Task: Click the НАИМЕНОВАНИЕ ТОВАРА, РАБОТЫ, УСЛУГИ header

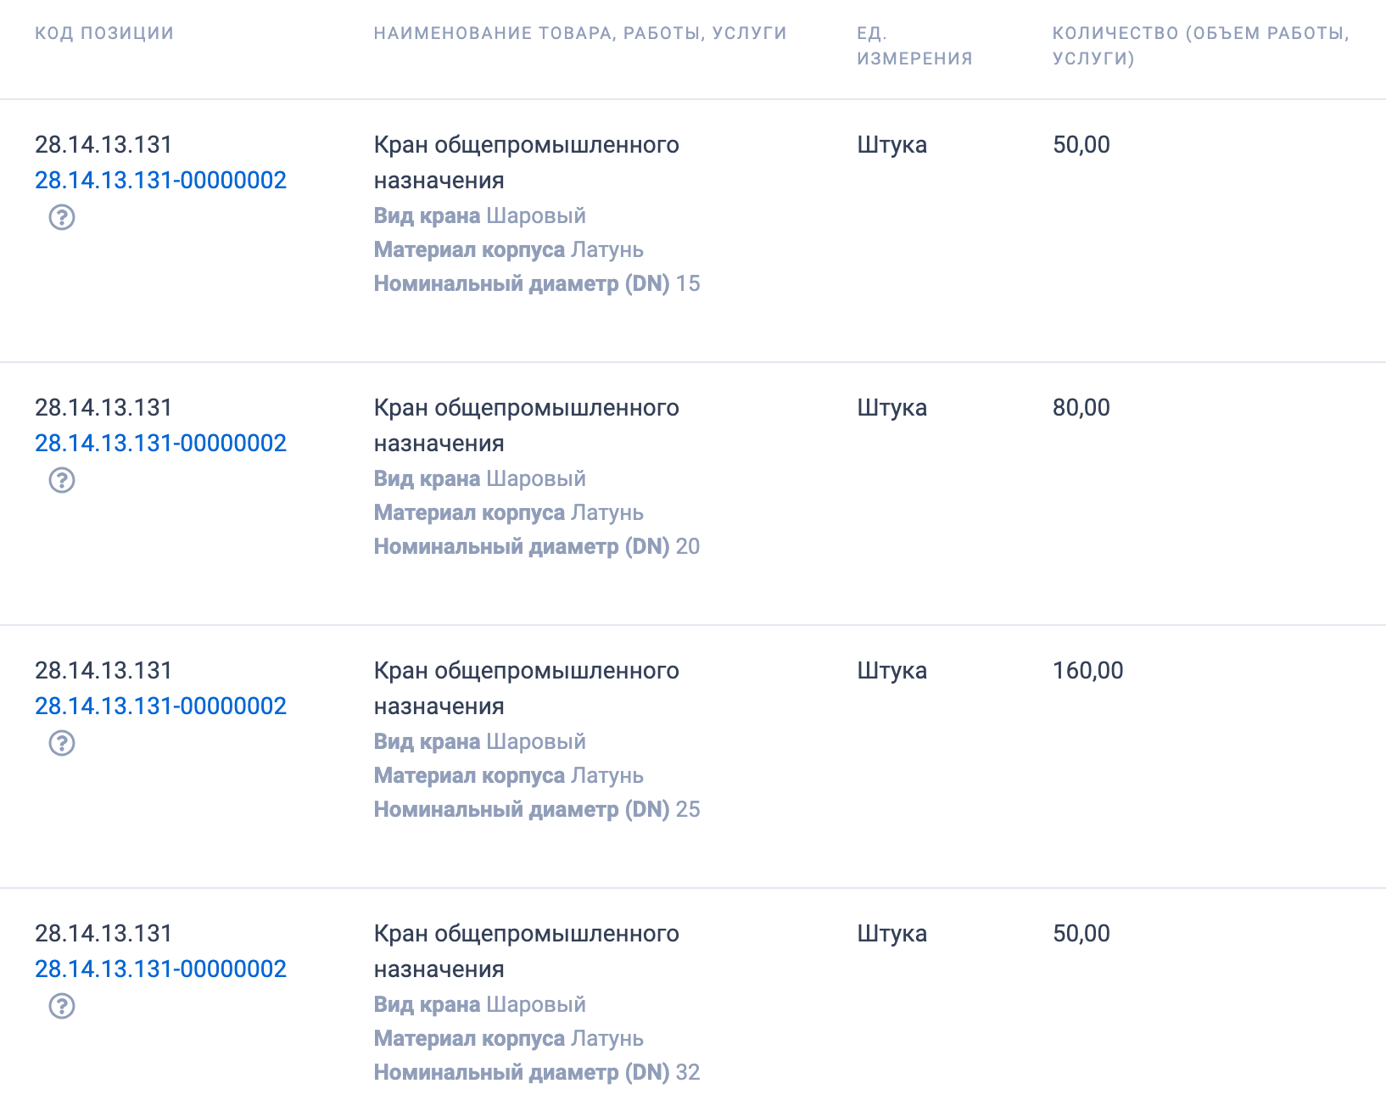Action: point(579,34)
